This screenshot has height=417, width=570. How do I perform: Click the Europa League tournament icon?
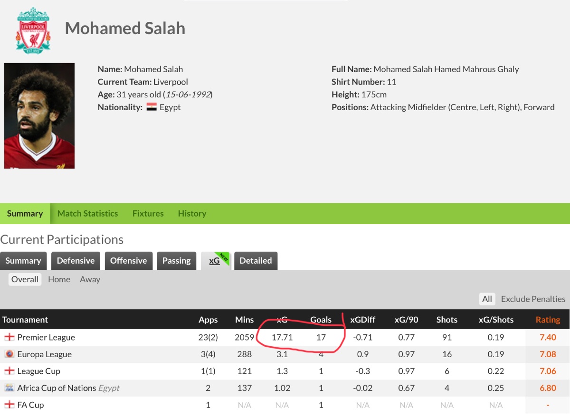(9, 354)
